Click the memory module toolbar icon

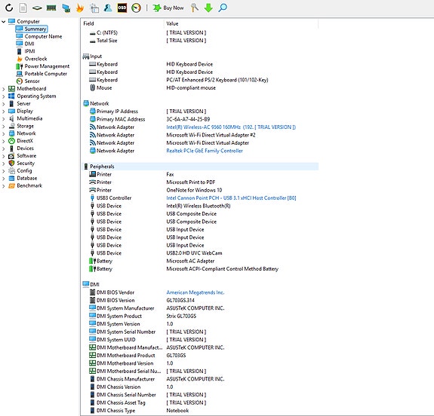[x=51, y=8]
